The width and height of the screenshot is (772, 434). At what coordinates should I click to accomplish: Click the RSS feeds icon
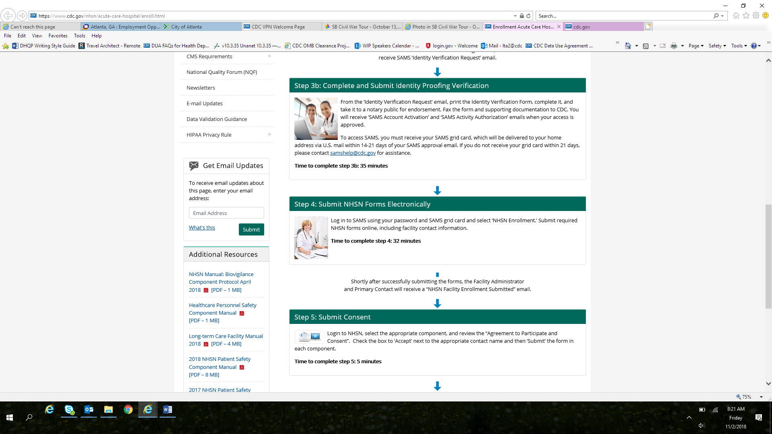[646, 46]
